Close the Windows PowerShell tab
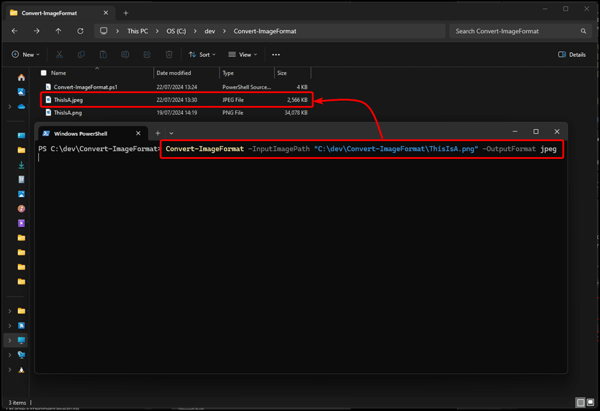The image size is (600, 411). pyautogui.click(x=138, y=133)
